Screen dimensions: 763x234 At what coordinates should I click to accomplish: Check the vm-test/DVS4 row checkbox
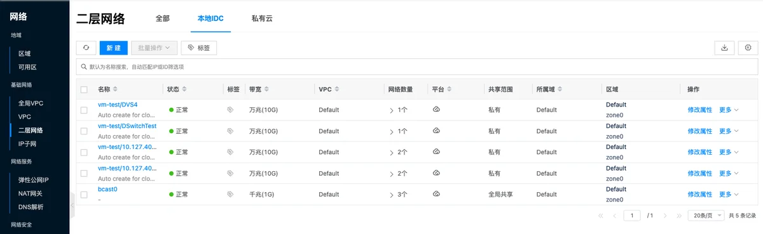coord(84,110)
